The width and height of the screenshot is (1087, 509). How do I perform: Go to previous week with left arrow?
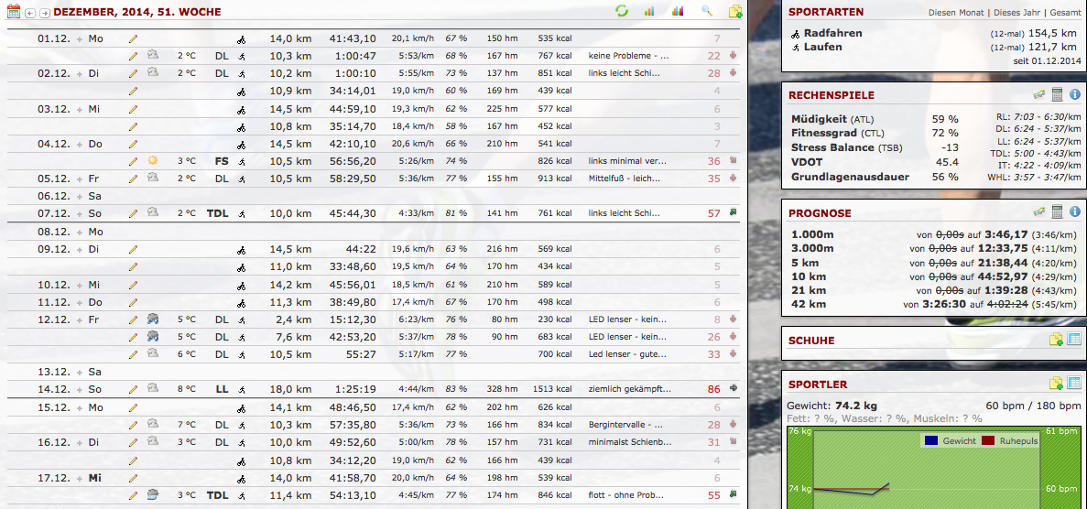[x=30, y=13]
